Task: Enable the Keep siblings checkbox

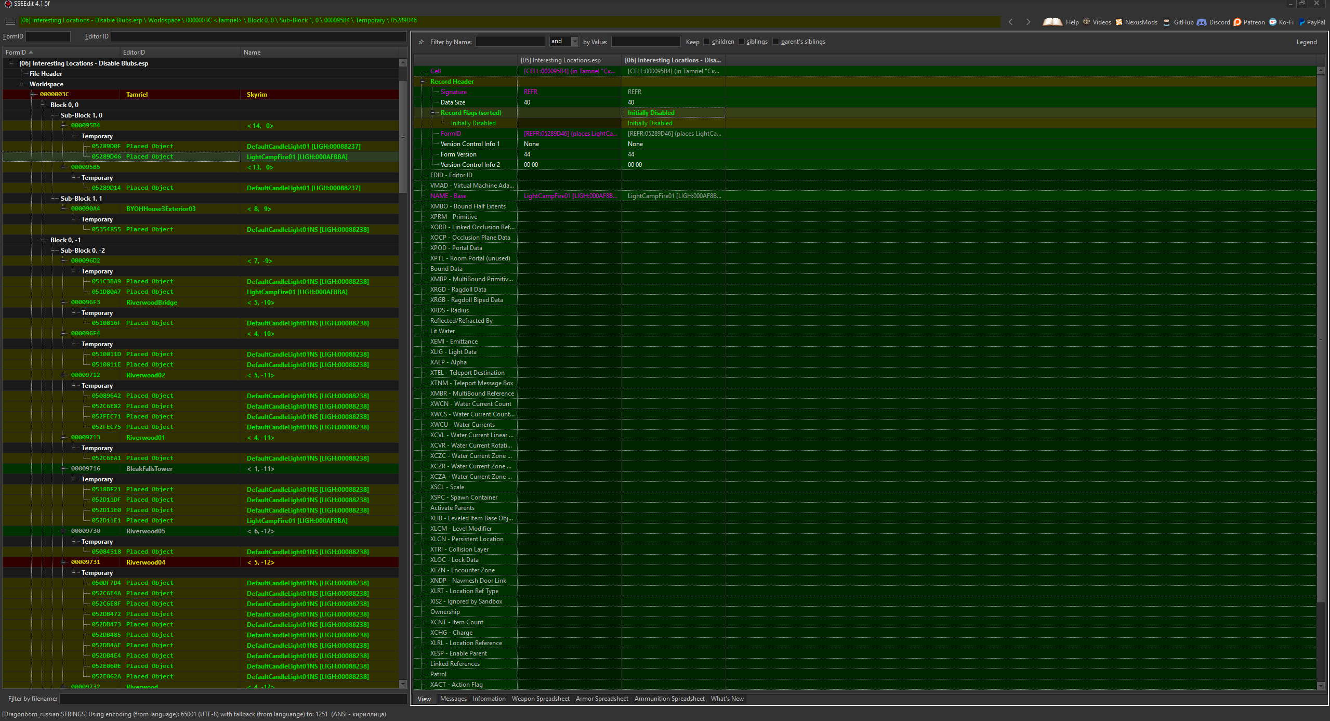Action: coord(741,42)
